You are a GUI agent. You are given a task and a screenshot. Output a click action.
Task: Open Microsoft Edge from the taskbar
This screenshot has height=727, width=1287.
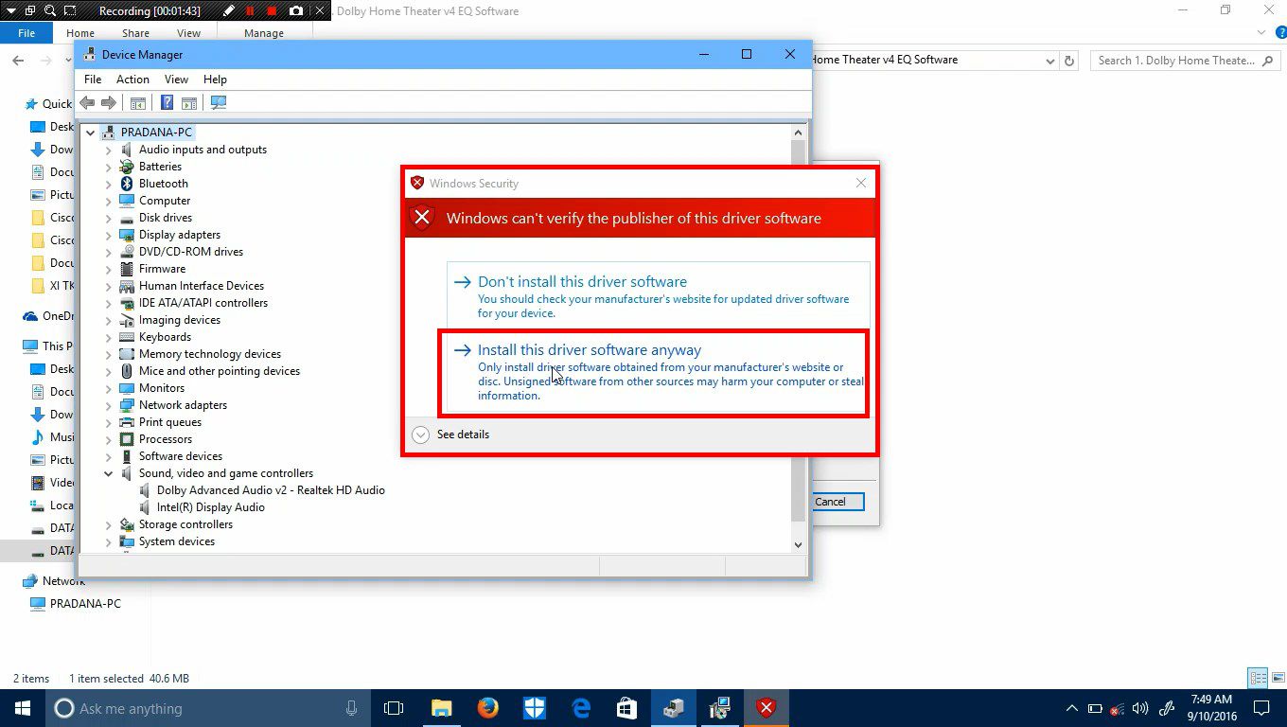(581, 707)
